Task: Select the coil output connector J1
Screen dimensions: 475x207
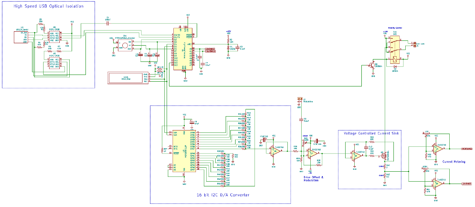Action: click(x=414, y=44)
